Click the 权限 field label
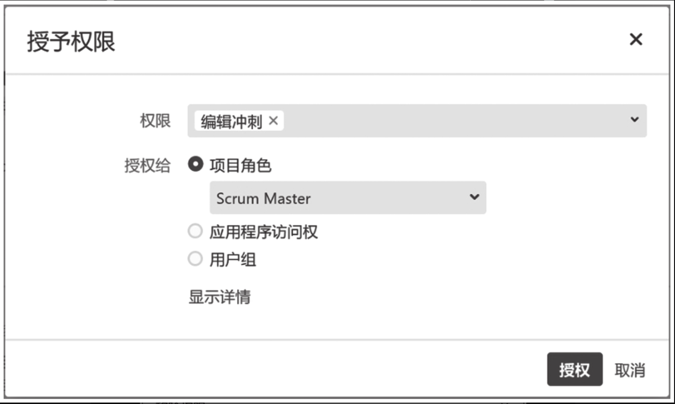The height and width of the screenshot is (404, 675). tap(155, 121)
